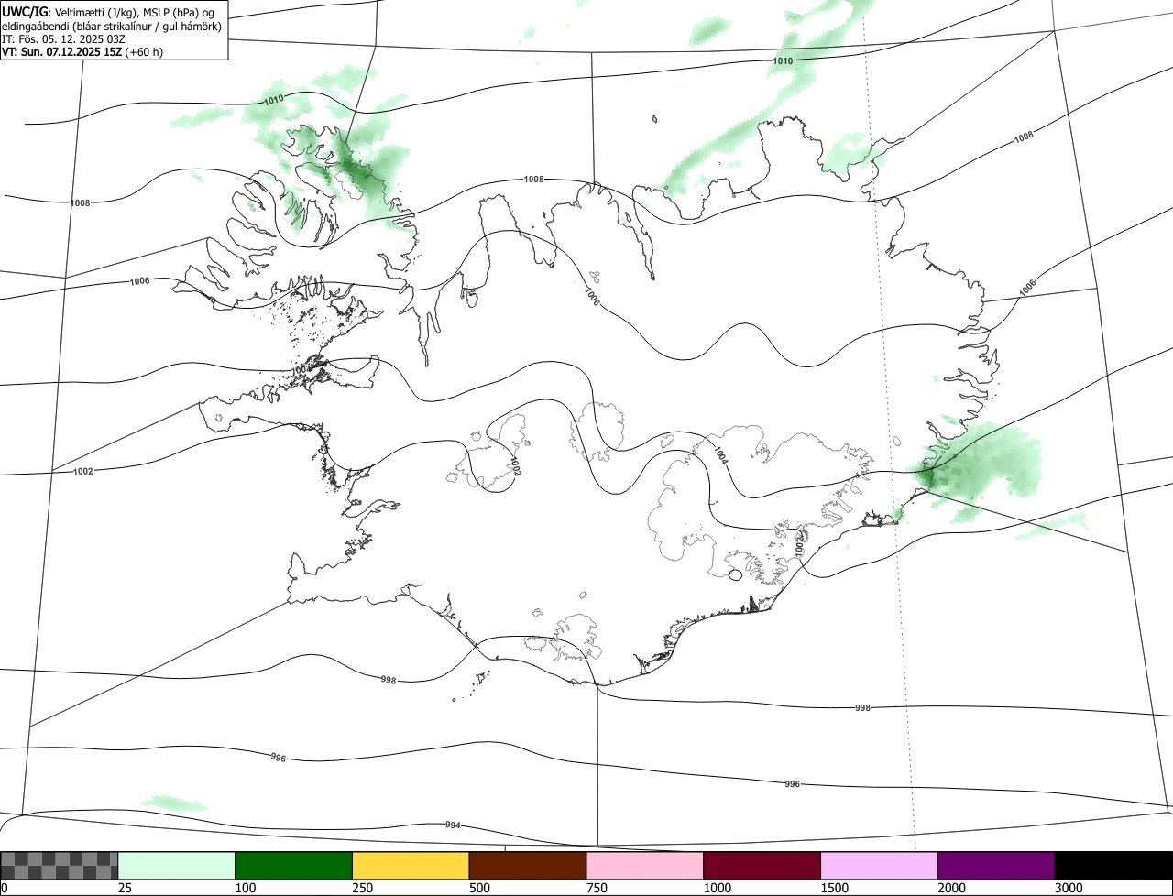Image resolution: width=1173 pixels, height=896 pixels.
Task: Click the brown 500–750 legend swatch
Action: 528,865
